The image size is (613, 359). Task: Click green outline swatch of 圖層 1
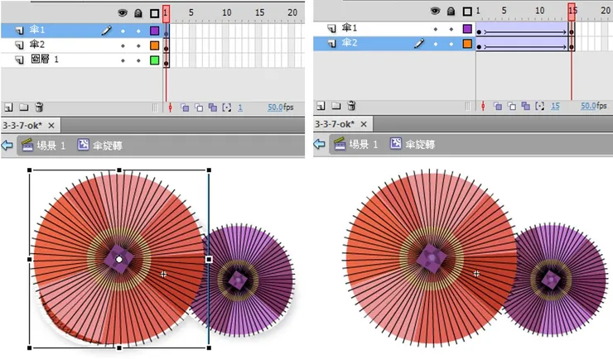(154, 60)
